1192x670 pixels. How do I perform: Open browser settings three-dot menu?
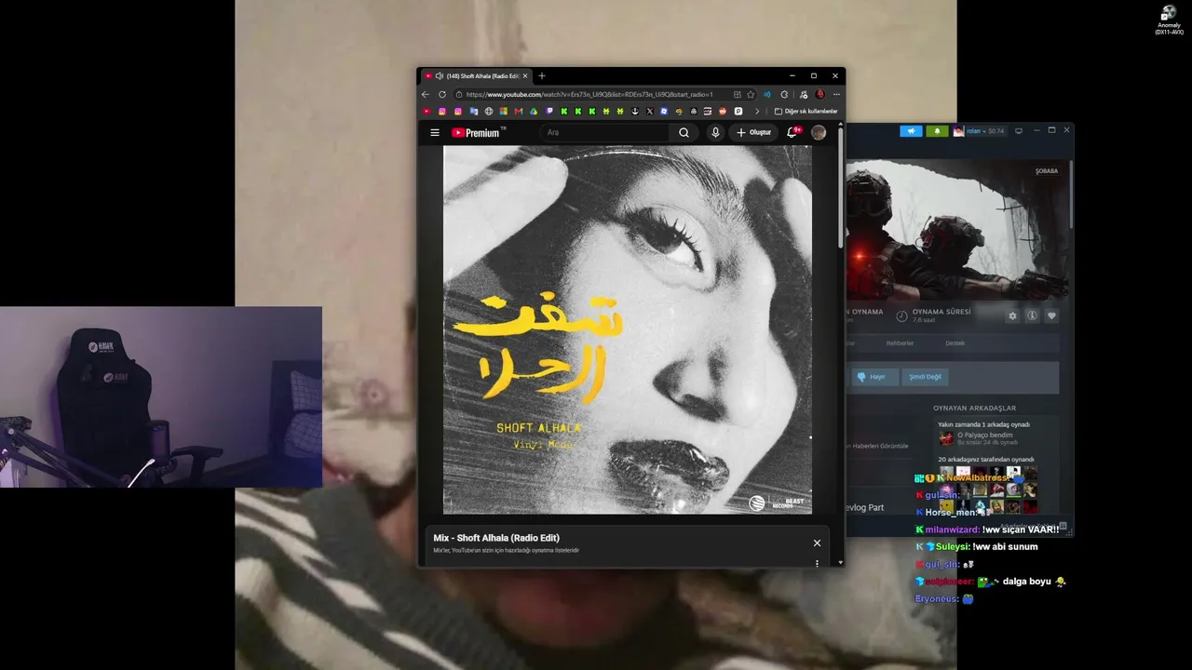point(836,94)
